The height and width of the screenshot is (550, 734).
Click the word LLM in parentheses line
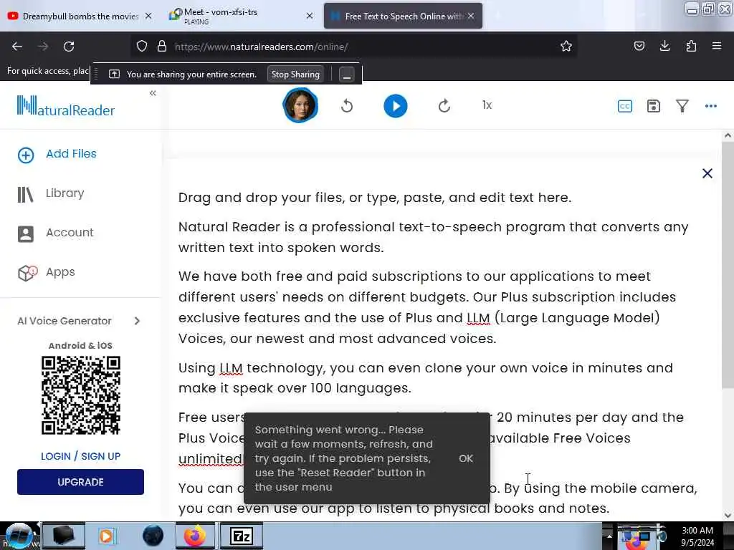point(478,318)
